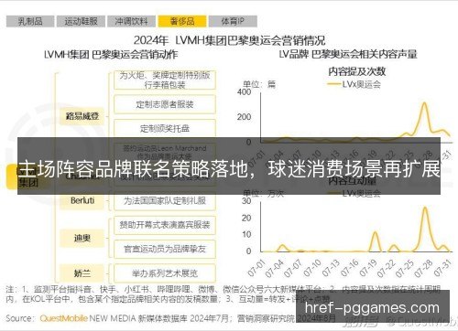Click the 赞助开幕式表演嘉宾服装 box
Viewport: 458px width, 331px height.
(x=165, y=225)
